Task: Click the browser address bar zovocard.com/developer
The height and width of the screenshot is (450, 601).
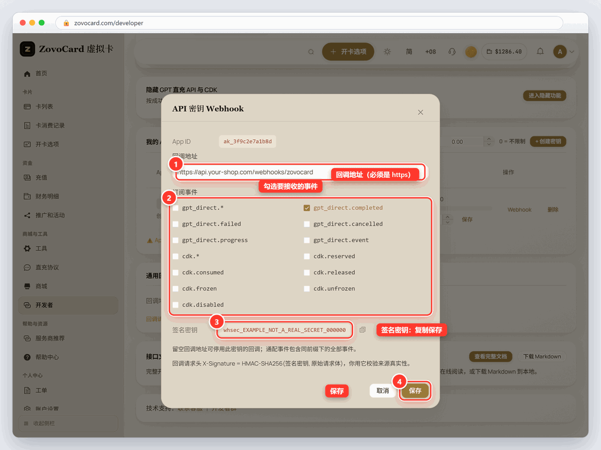Action: (309, 23)
